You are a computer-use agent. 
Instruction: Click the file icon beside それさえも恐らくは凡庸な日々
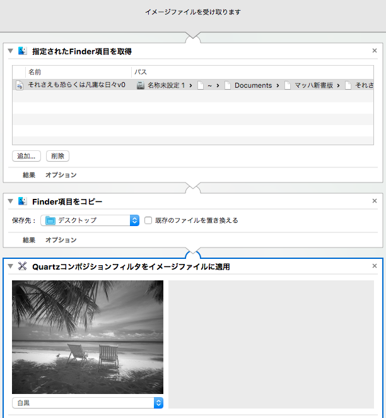click(20, 85)
